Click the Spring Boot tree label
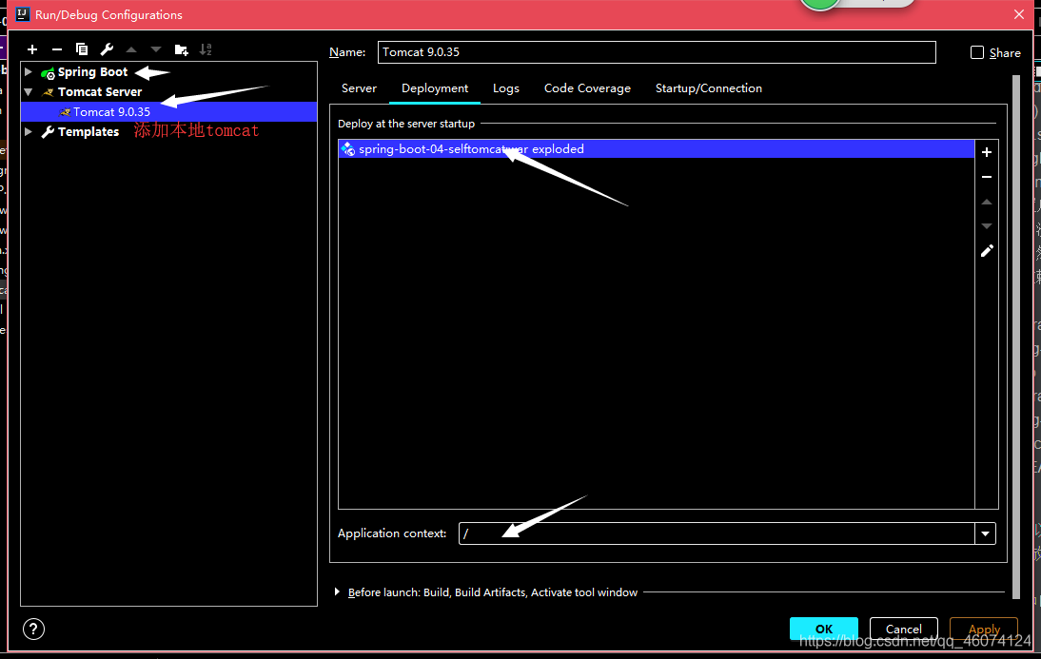 tap(92, 71)
